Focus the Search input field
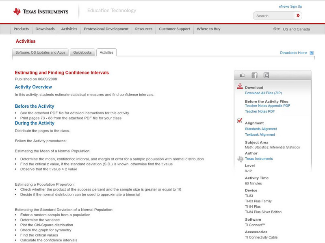 pos(273,16)
